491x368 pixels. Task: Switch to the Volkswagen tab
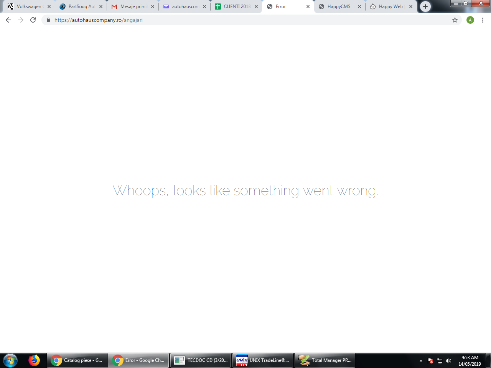[29, 7]
